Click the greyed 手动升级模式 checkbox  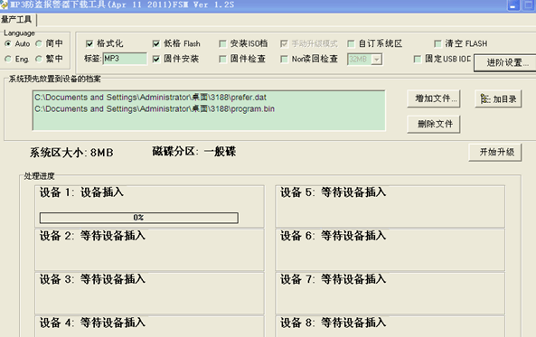click(284, 43)
